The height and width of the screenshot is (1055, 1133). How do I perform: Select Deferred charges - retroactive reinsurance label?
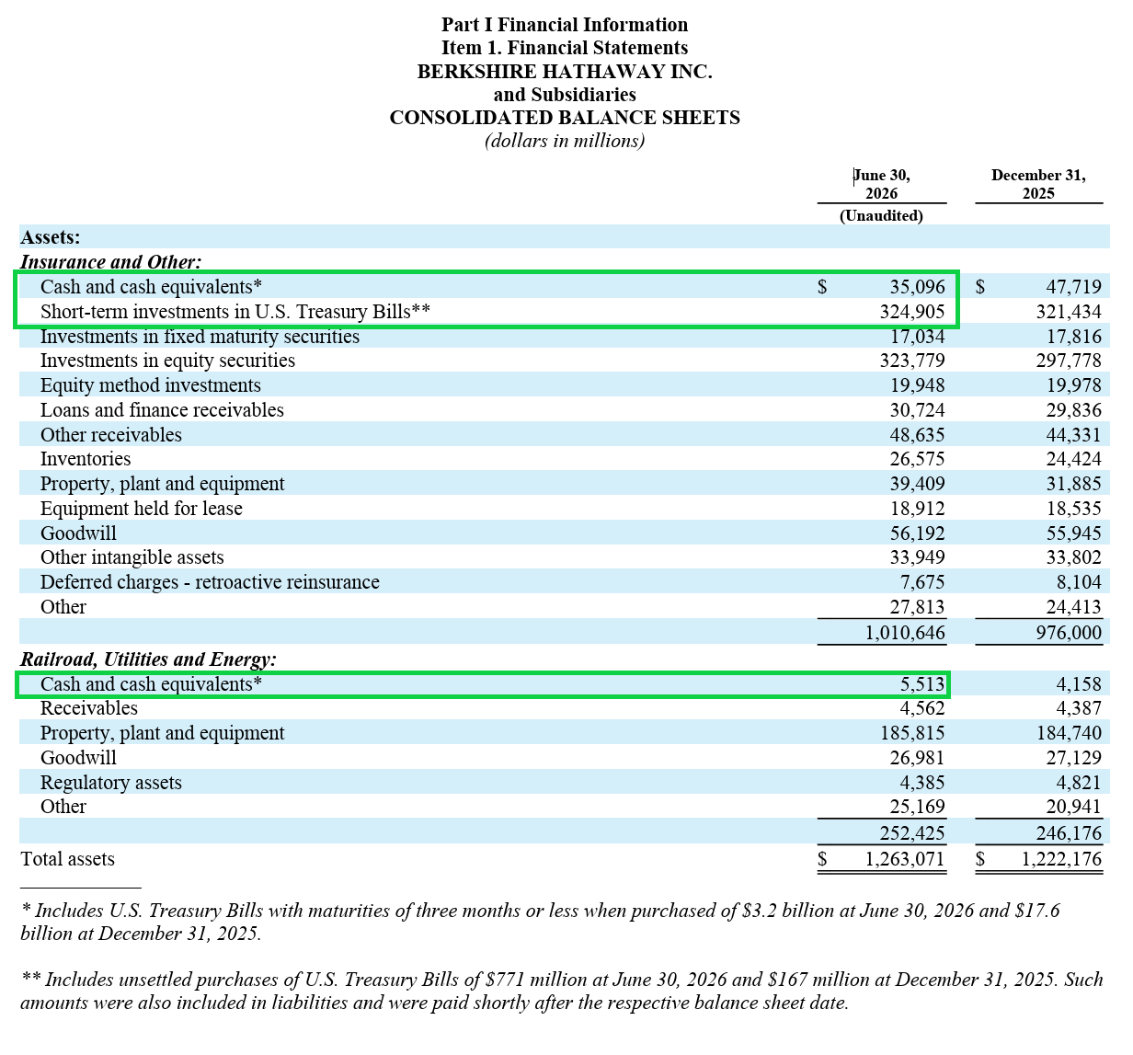tap(210, 582)
